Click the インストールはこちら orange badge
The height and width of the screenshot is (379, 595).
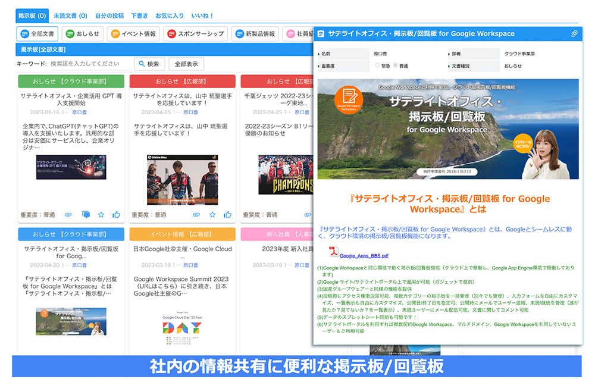523,144
